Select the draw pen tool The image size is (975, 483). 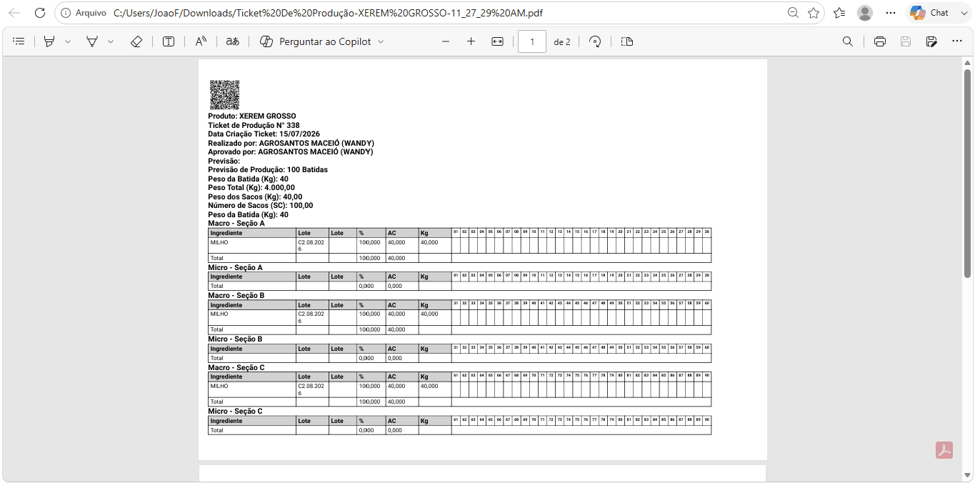(92, 41)
